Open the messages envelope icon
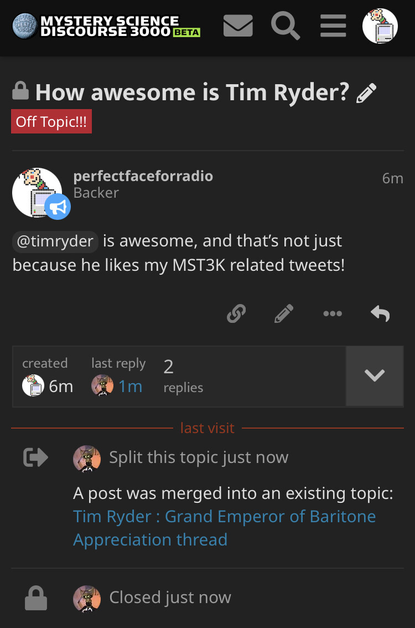 pos(238,25)
